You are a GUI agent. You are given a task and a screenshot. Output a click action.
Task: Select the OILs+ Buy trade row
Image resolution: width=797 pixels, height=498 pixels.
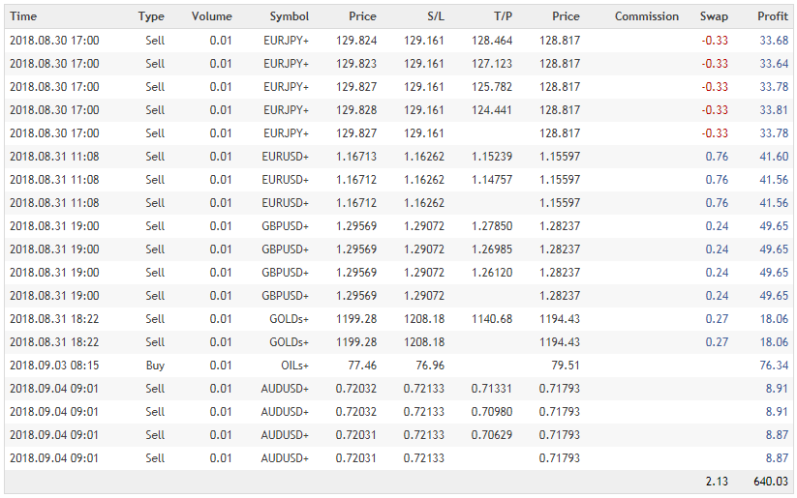click(x=399, y=365)
